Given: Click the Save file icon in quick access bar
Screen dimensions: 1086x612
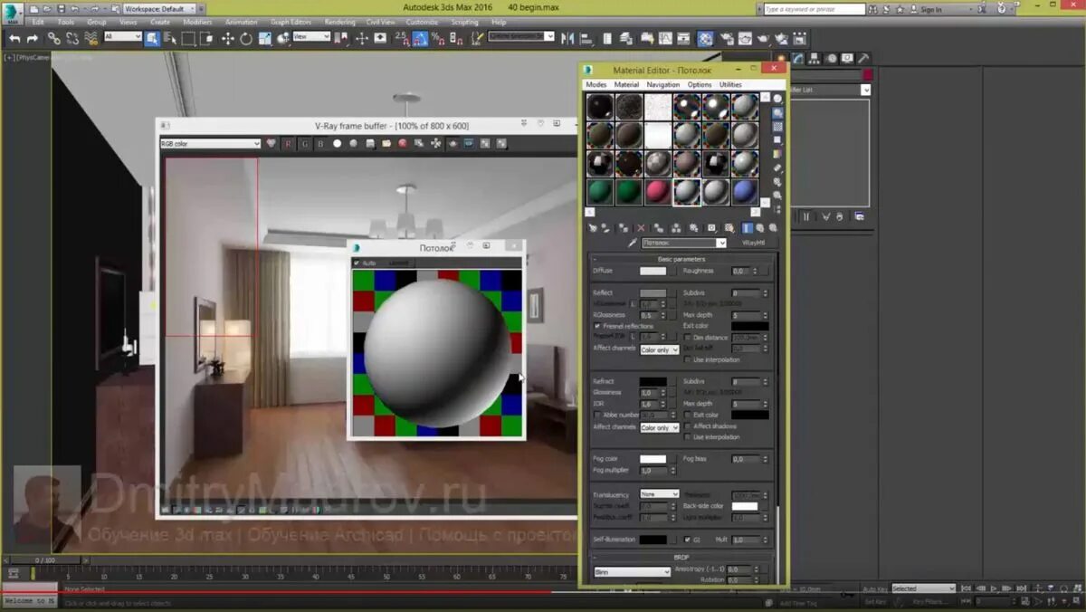Looking at the screenshot, I should coord(62,9).
